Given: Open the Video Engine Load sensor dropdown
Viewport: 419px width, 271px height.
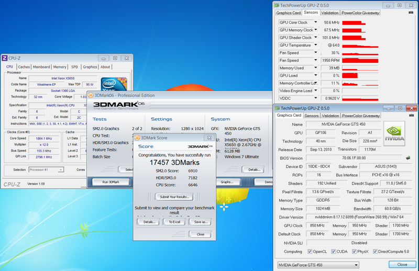Looking at the screenshot, I should tap(316, 91).
